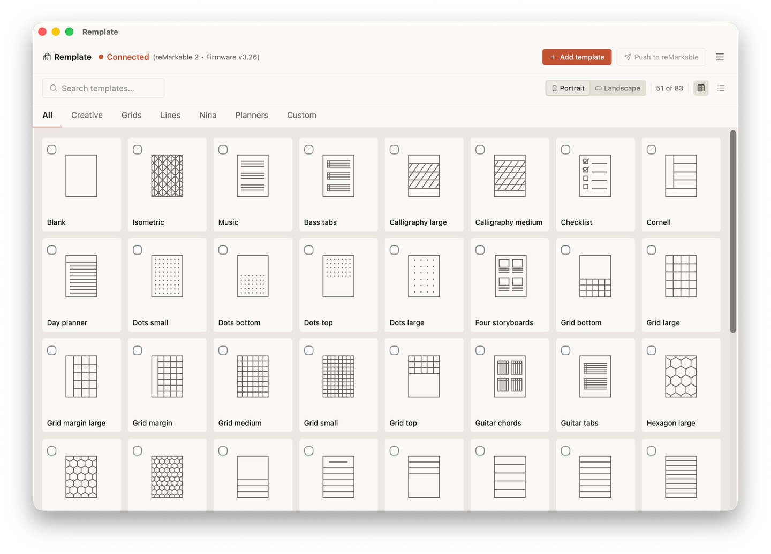
Task: Click Push to reMarkable button
Action: click(x=661, y=57)
